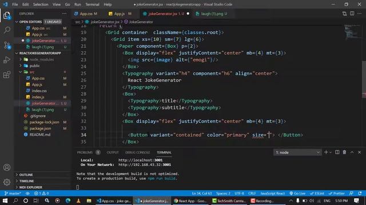Expand the node_modules folder
This screenshot has width=366, height=205.
tap(42, 59)
